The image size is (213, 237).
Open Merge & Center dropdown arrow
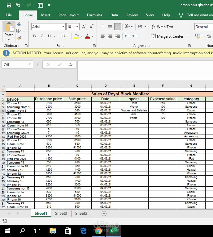click(187, 36)
